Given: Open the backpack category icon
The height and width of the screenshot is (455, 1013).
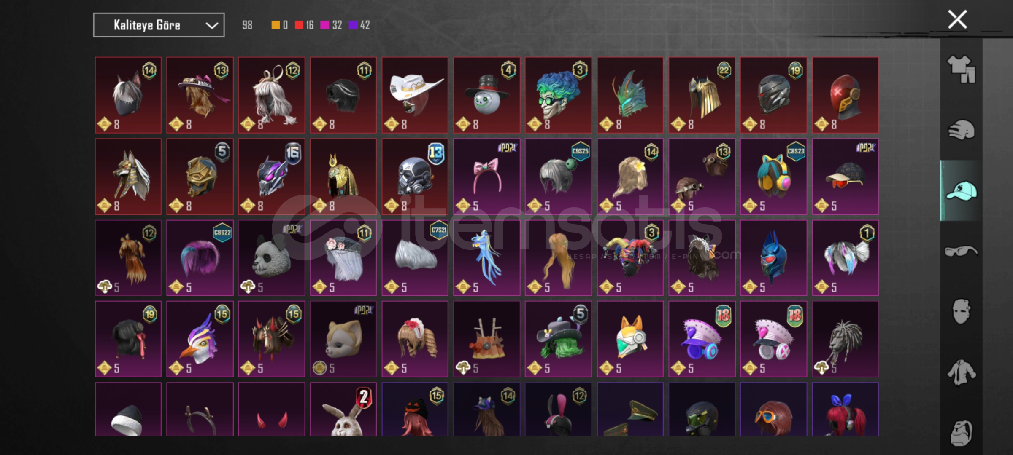Looking at the screenshot, I should coord(961,433).
